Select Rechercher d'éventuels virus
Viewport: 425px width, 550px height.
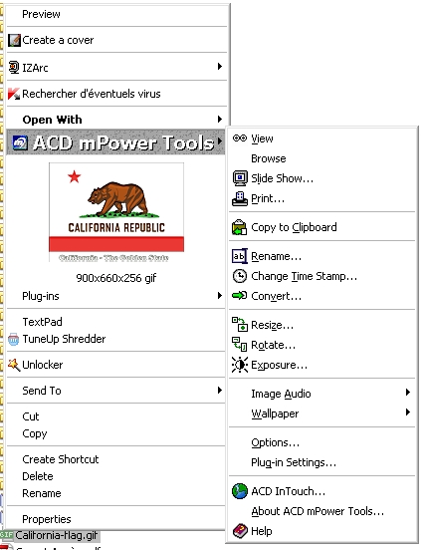tap(116, 94)
